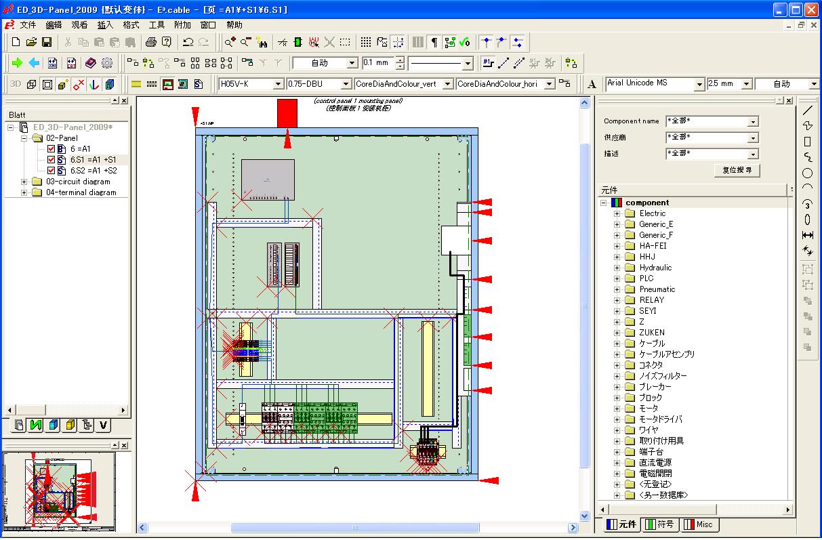Switch to the Misc tab
The height and width of the screenshot is (540, 822).
(699, 524)
